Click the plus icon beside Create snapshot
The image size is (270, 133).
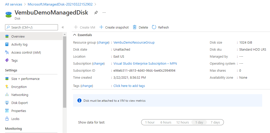pos(101,27)
